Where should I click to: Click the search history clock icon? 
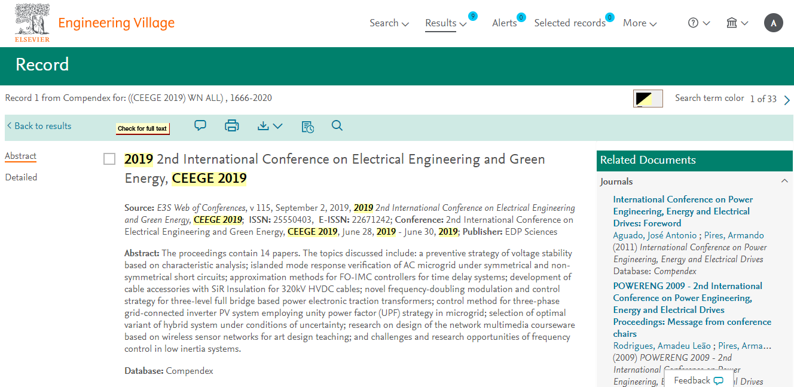[x=307, y=127]
